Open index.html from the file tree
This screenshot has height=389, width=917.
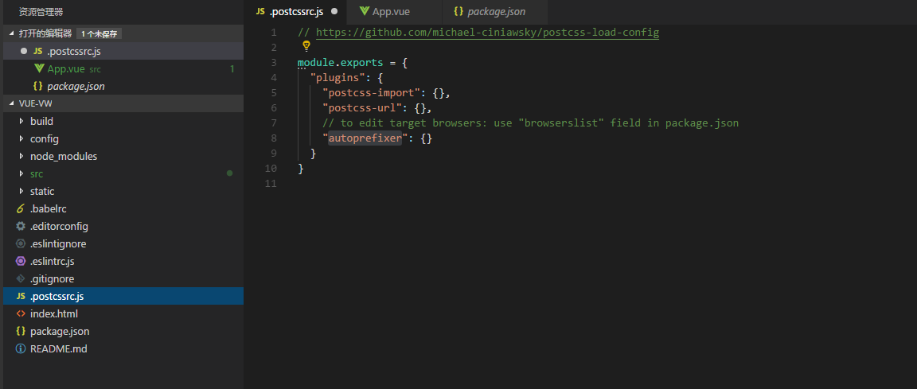point(123,313)
